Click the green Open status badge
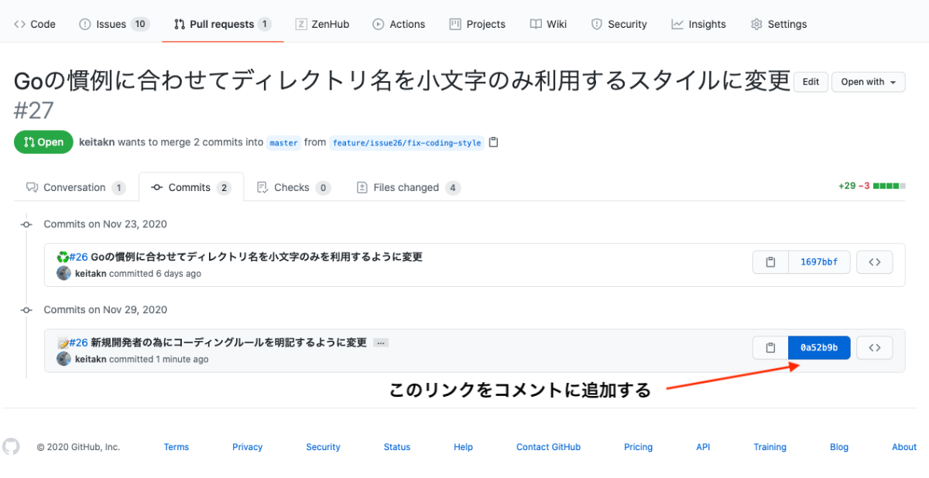 point(44,142)
